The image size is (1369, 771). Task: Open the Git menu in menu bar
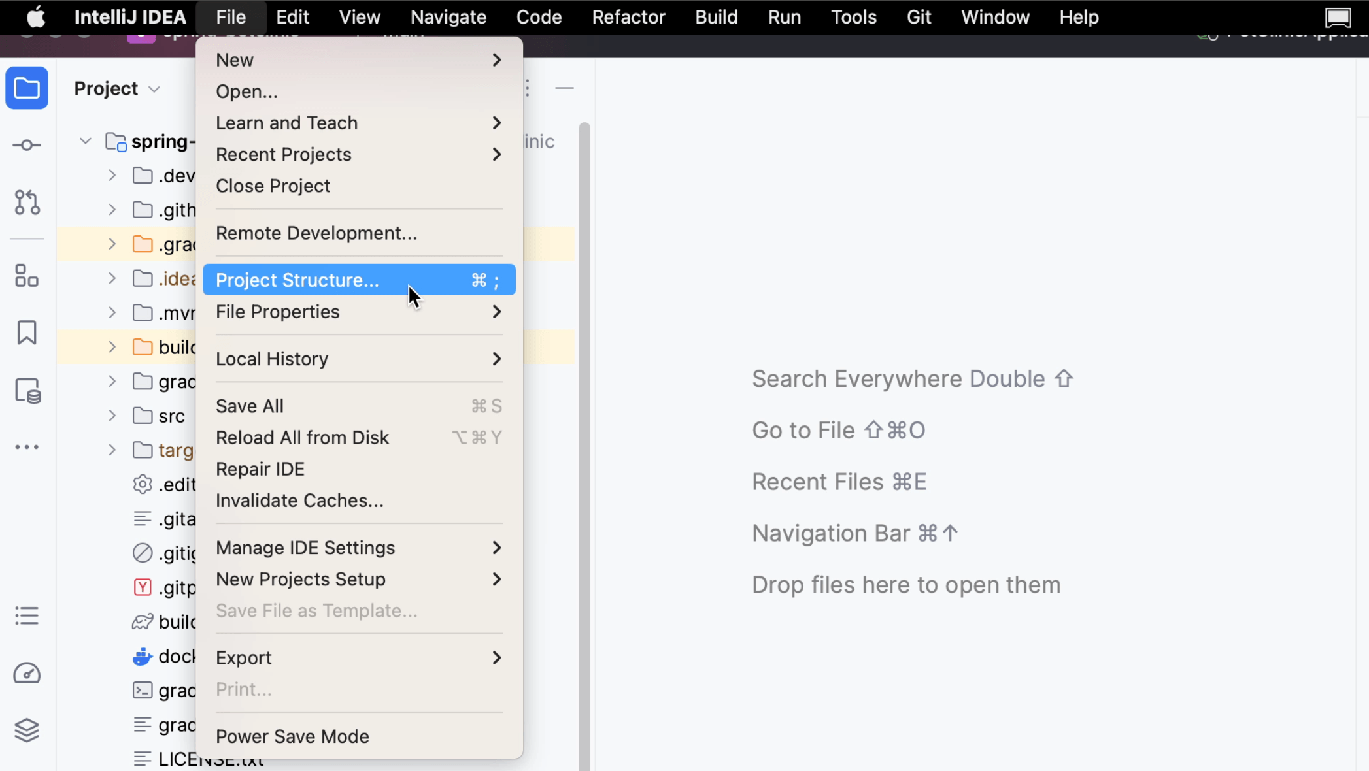click(919, 16)
